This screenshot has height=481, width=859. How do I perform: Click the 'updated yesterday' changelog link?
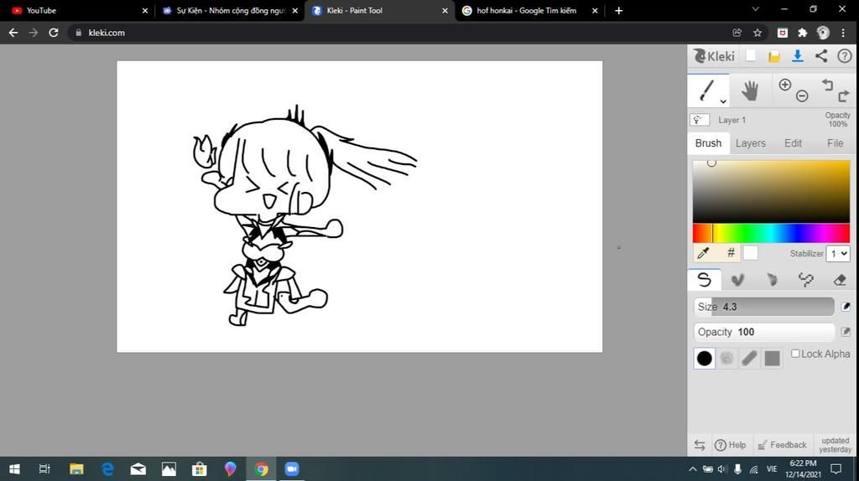[836, 445]
